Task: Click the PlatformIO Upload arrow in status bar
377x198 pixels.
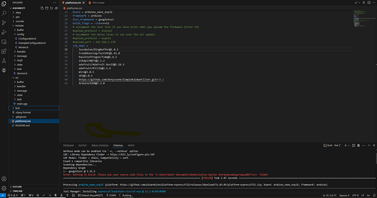Action: [x=50, y=195]
